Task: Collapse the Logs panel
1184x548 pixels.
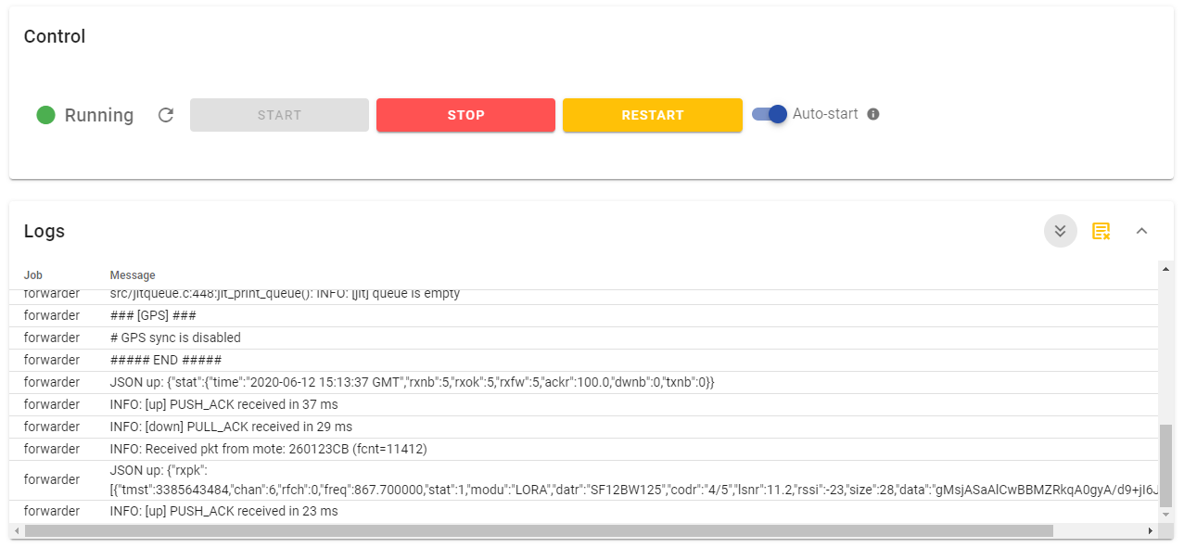Action: 1141,231
